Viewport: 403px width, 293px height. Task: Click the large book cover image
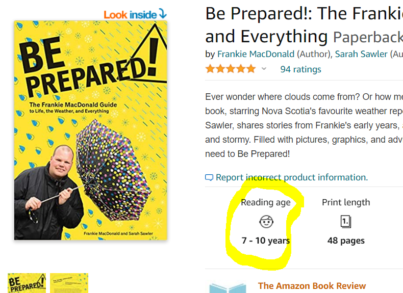[91, 130]
